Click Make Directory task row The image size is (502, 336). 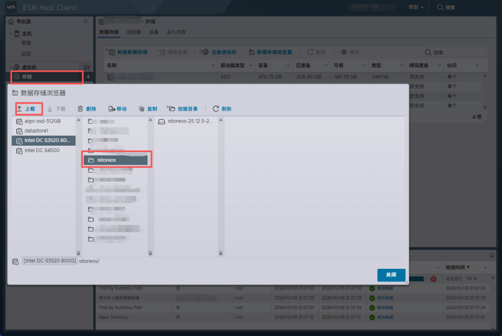tap(292, 317)
